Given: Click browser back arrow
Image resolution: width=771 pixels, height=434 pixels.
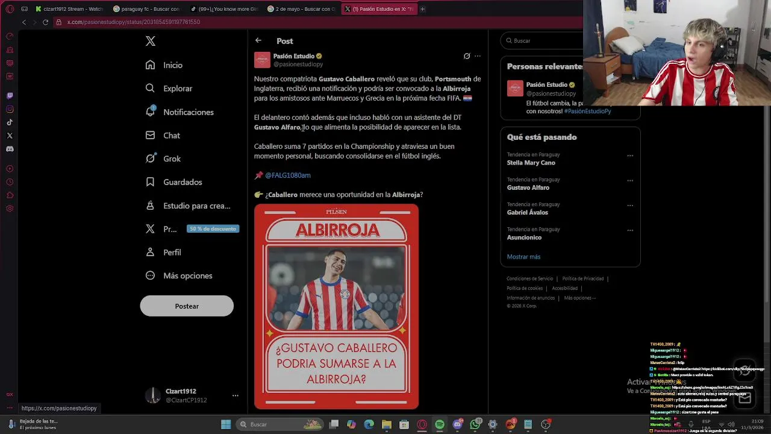Looking at the screenshot, I should (x=24, y=22).
